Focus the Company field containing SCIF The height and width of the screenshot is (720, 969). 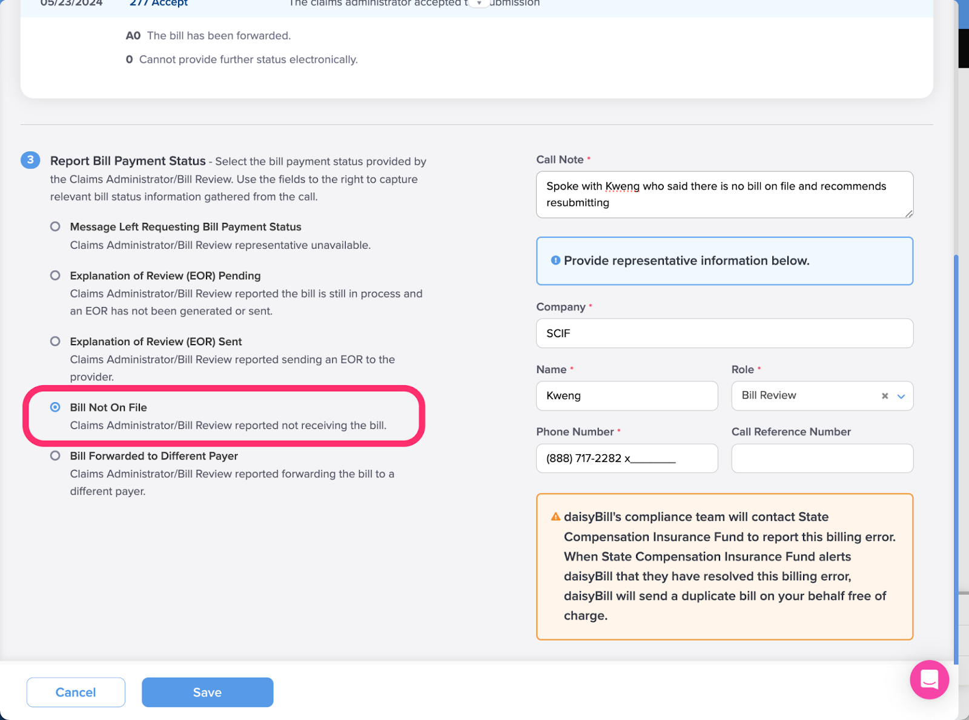coord(724,333)
